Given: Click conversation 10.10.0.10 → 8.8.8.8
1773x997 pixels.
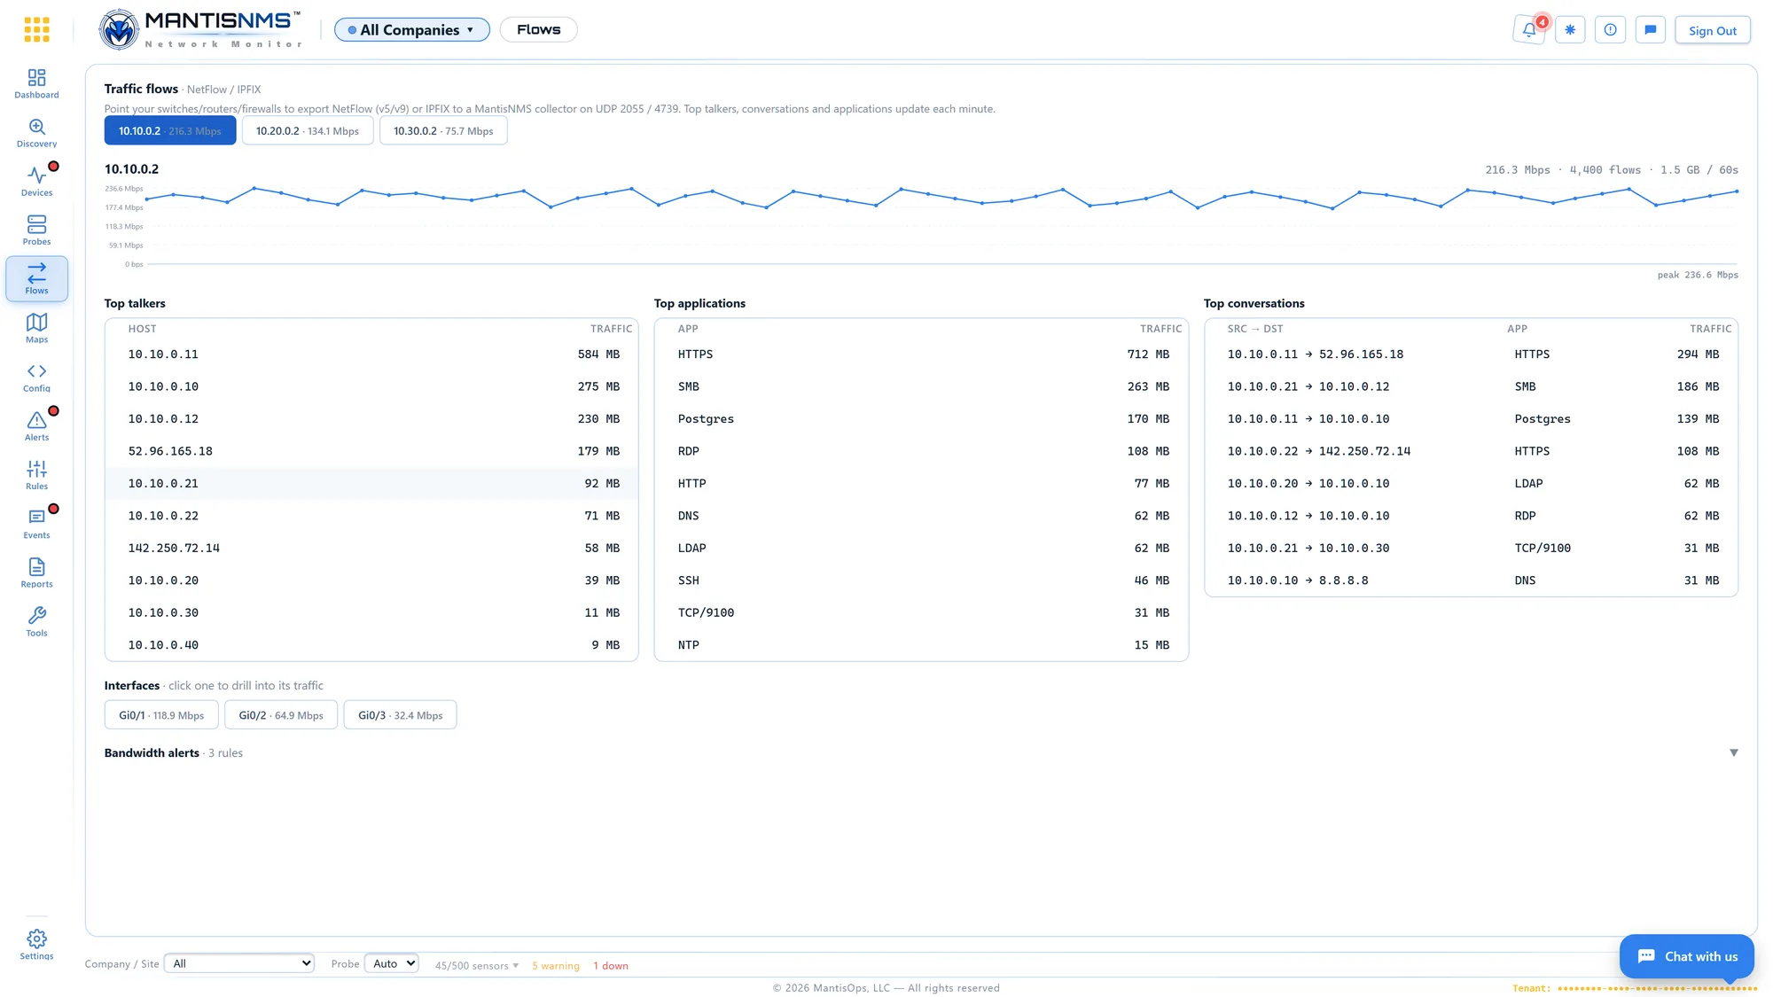Looking at the screenshot, I should pyautogui.click(x=1471, y=580).
